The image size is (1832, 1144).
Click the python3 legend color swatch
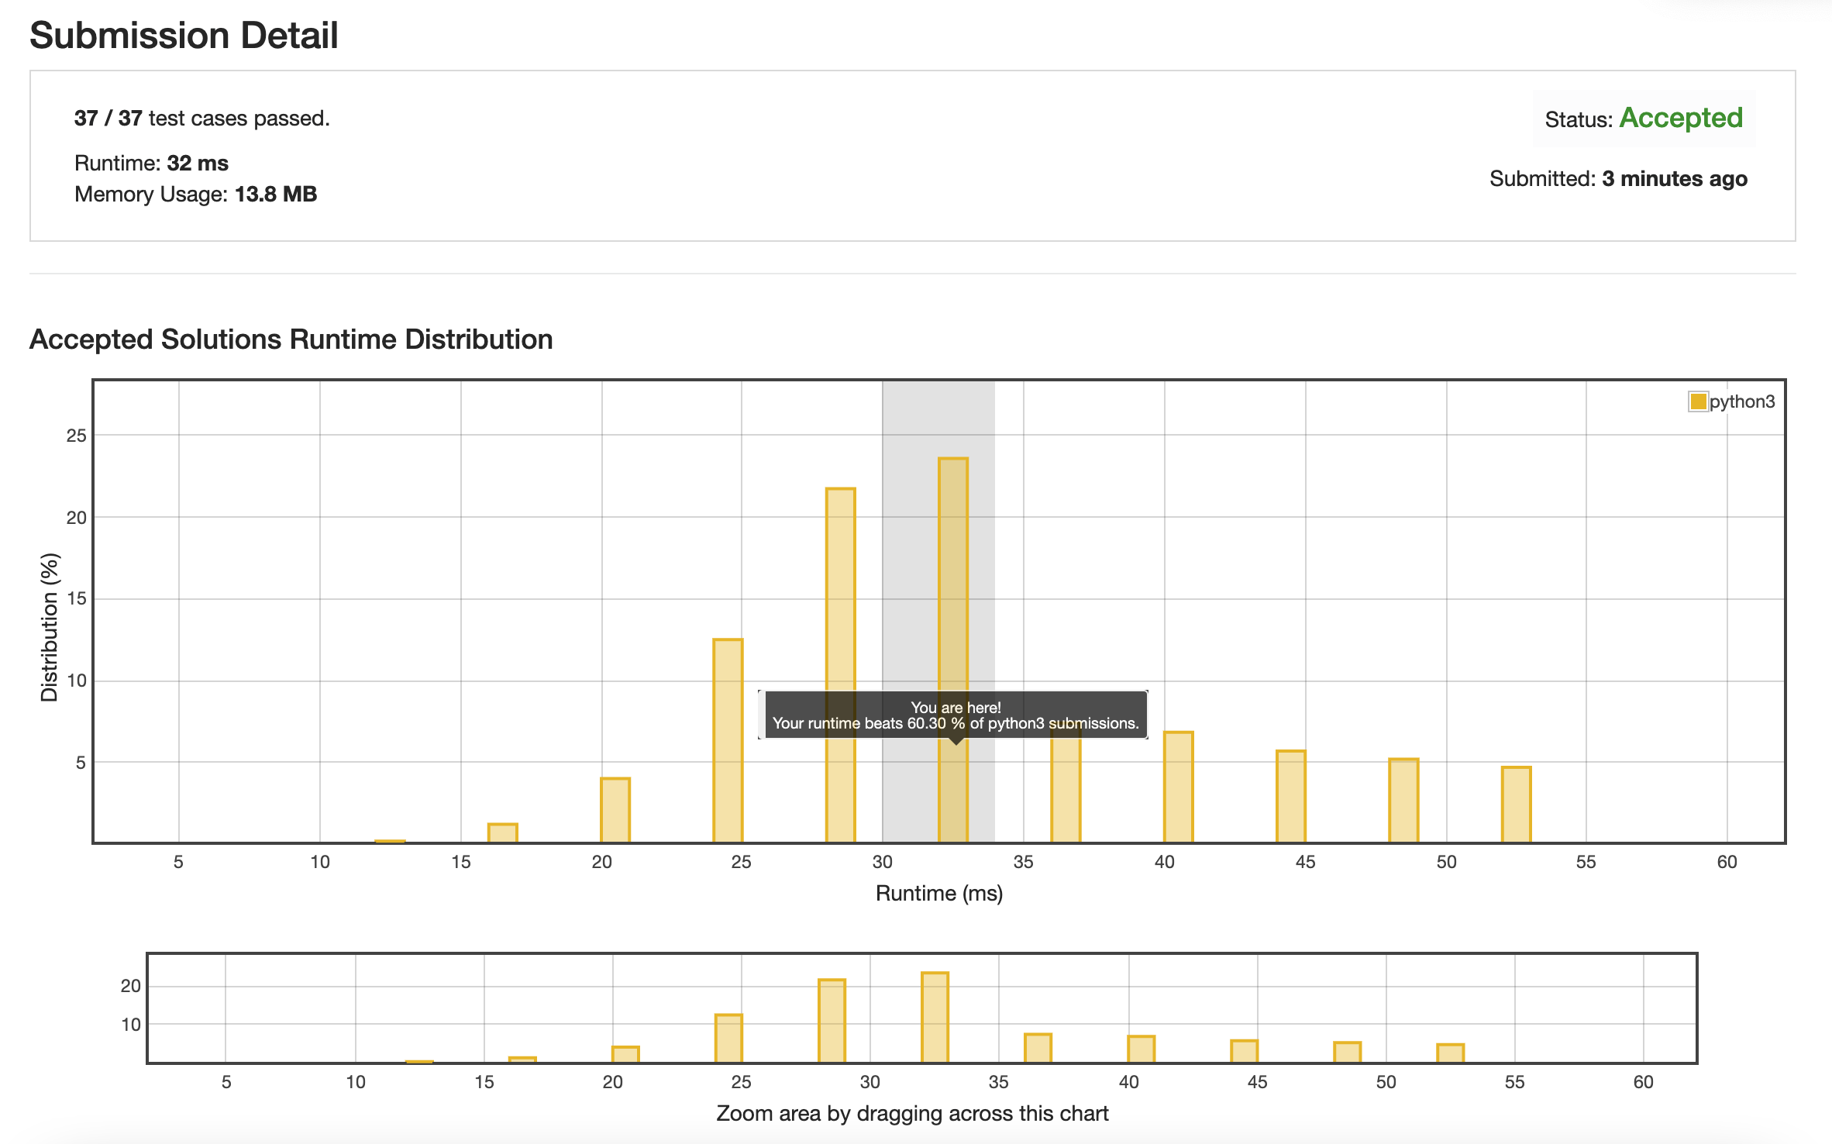pos(1698,401)
